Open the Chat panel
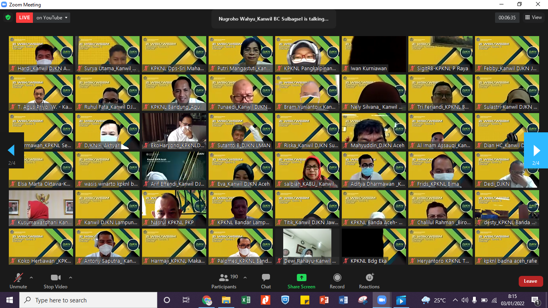This screenshot has width=548, height=308. point(266,281)
